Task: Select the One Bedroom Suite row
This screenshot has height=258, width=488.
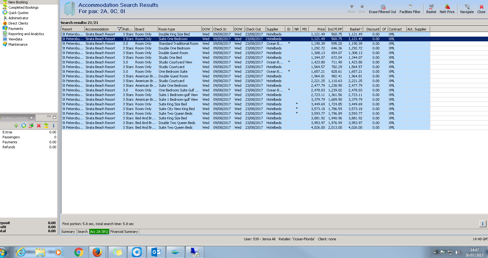Action: click(246, 71)
